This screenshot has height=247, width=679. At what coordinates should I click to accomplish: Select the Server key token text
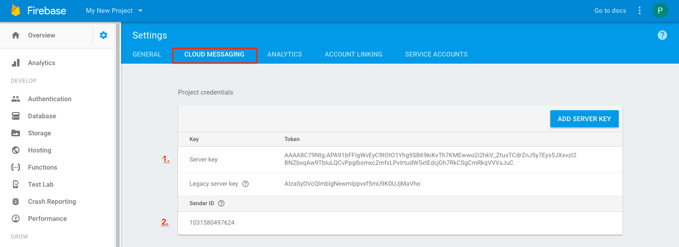point(430,159)
